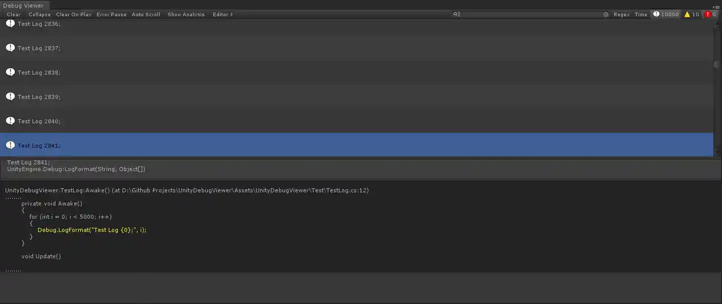
Task: Toggle the Time display option
Action: tap(641, 14)
